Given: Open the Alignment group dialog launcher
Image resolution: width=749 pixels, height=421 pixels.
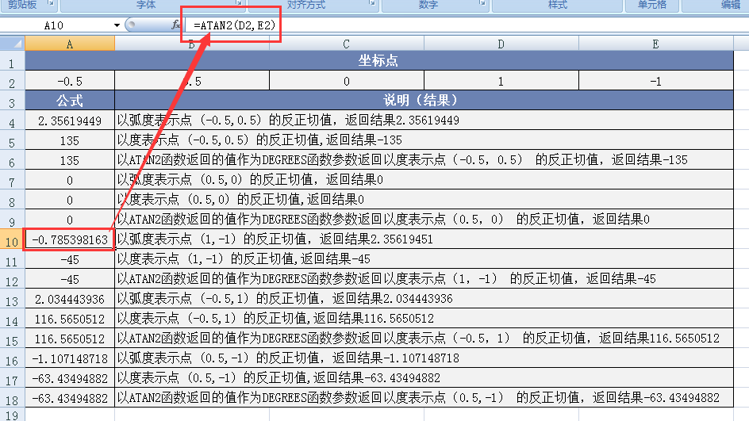Looking at the screenshot, I should coord(372,3).
